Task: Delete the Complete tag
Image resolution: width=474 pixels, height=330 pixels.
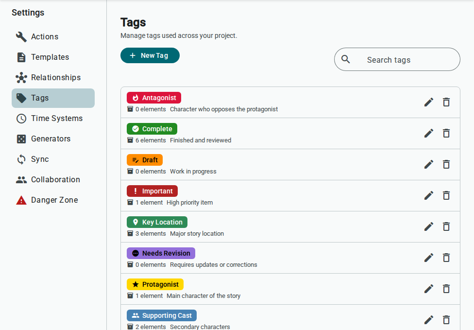Action: pos(446,133)
